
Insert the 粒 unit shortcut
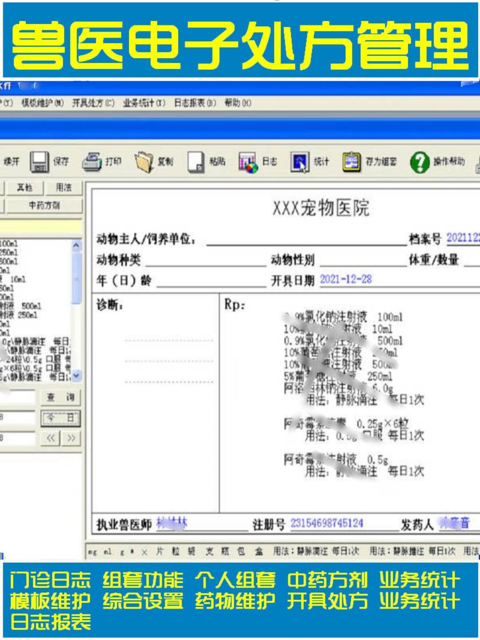pos(176,552)
